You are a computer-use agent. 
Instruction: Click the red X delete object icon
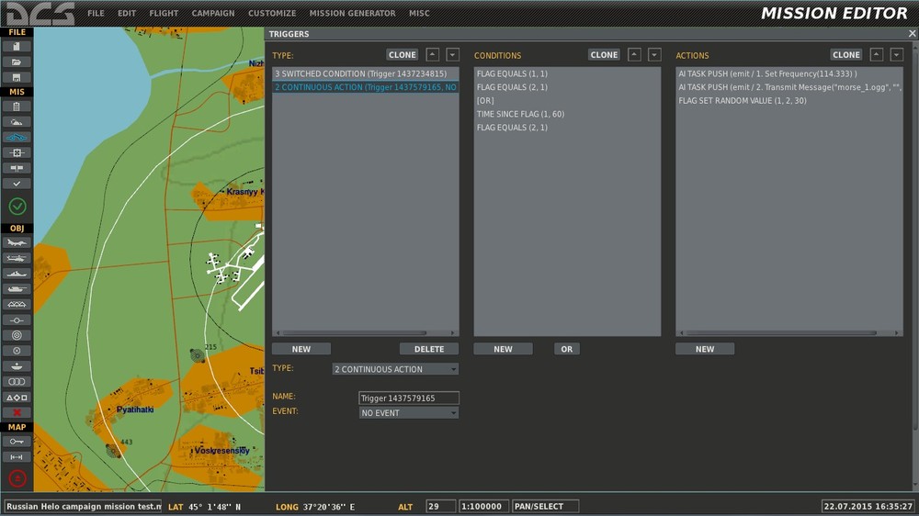pyautogui.click(x=17, y=412)
